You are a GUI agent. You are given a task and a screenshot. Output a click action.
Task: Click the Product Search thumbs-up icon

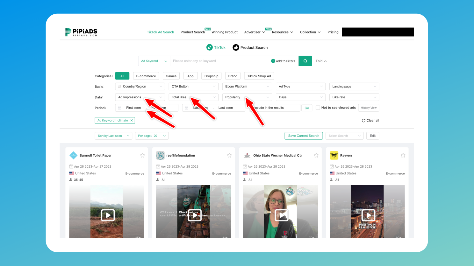click(x=236, y=47)
